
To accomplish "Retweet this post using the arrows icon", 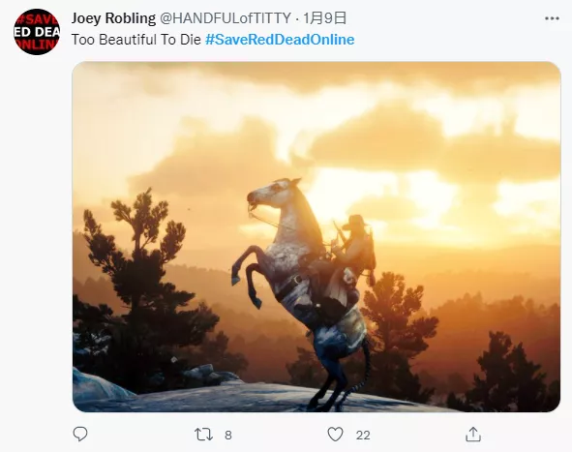I will coord(203,435).
